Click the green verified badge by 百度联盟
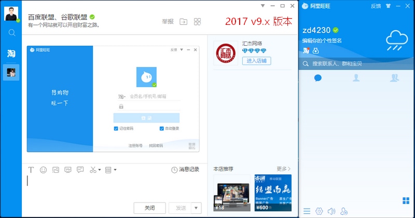The height and width of the screenshot is (218, 415). pos(92,17)
